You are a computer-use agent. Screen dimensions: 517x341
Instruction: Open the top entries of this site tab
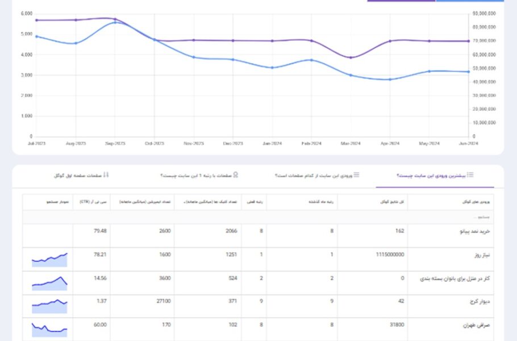435,176
